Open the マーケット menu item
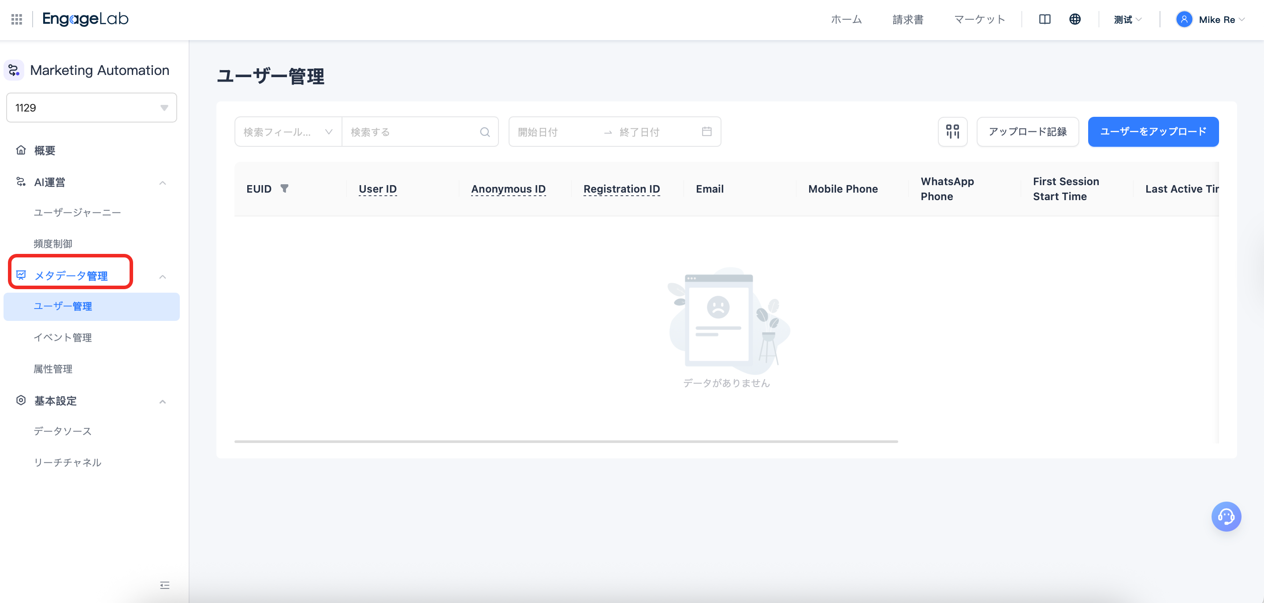The width and height of the screenshot is (1264, 603). coord(979,19)
